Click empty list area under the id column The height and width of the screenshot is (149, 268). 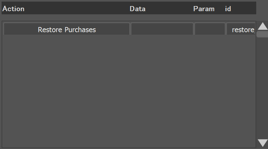[241, 90]
